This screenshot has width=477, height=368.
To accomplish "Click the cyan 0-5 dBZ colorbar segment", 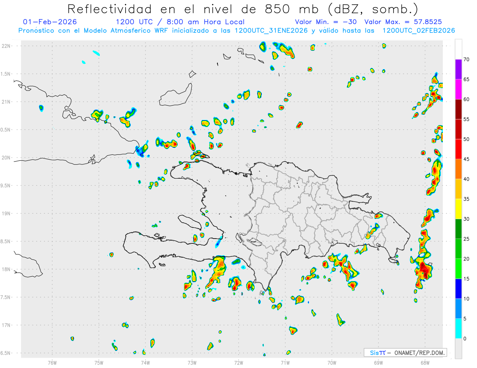I will click(458, 329).
